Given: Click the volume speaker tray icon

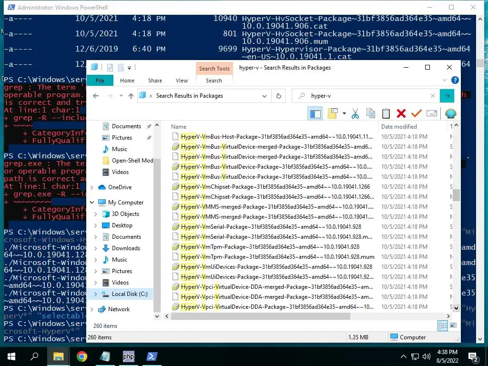Looking at the screenshot, I should tap(427, 356).
